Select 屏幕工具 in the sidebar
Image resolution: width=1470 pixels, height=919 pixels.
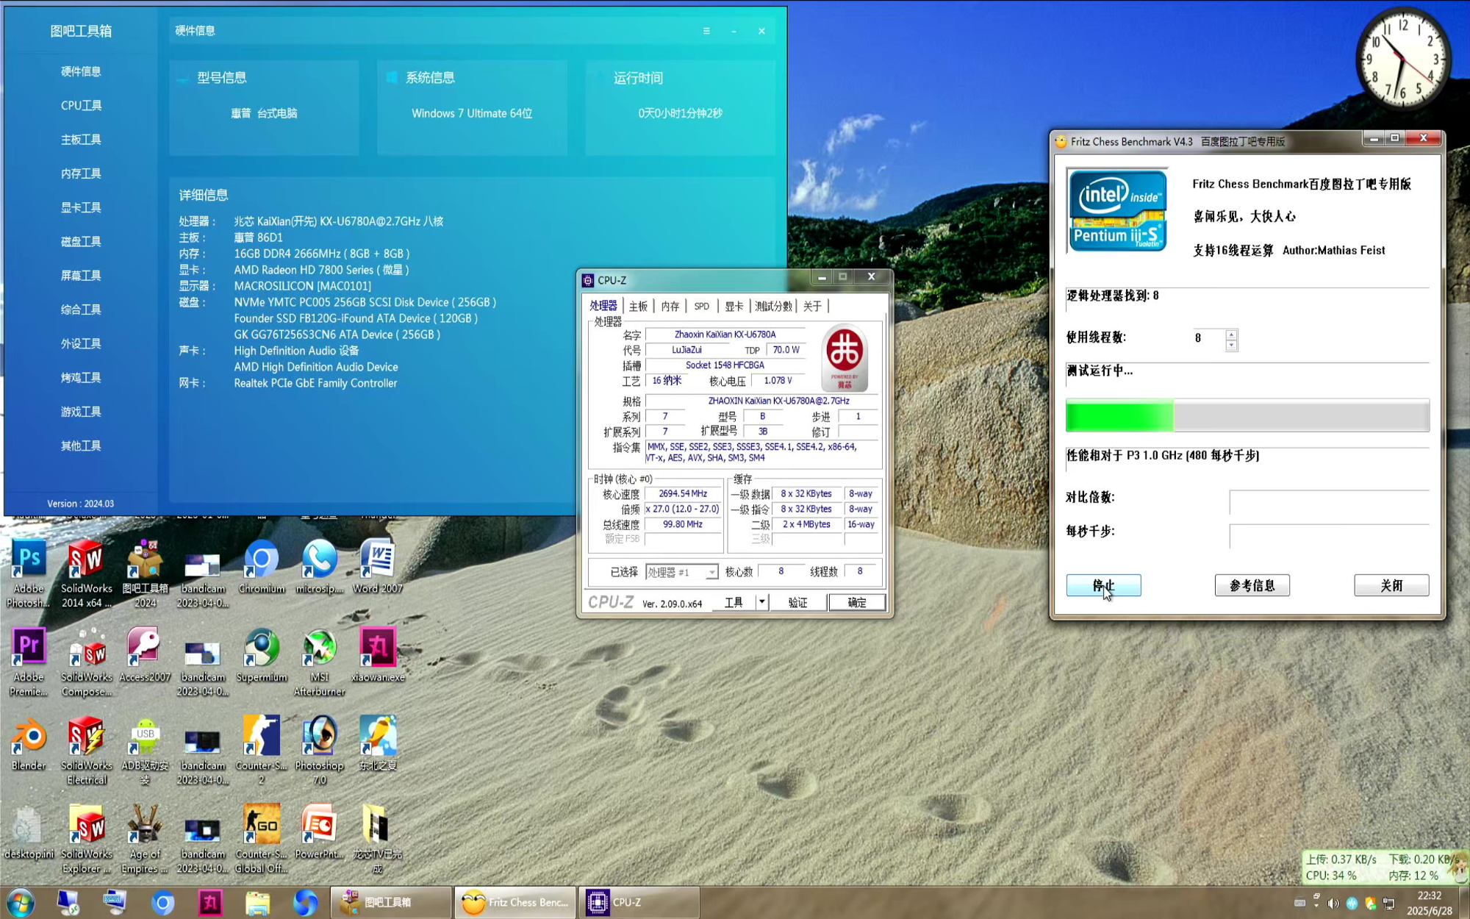click(81, 275)
